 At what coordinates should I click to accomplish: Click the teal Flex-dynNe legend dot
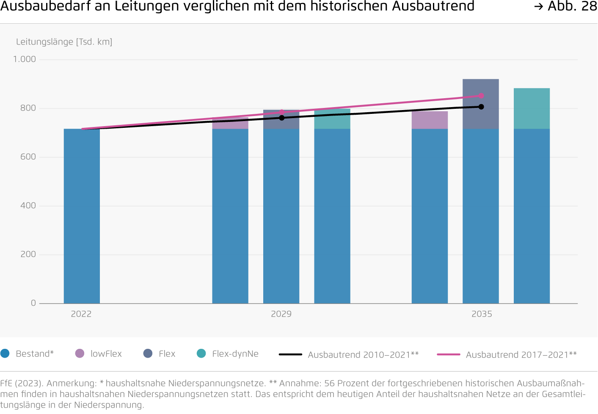[201, 353]
